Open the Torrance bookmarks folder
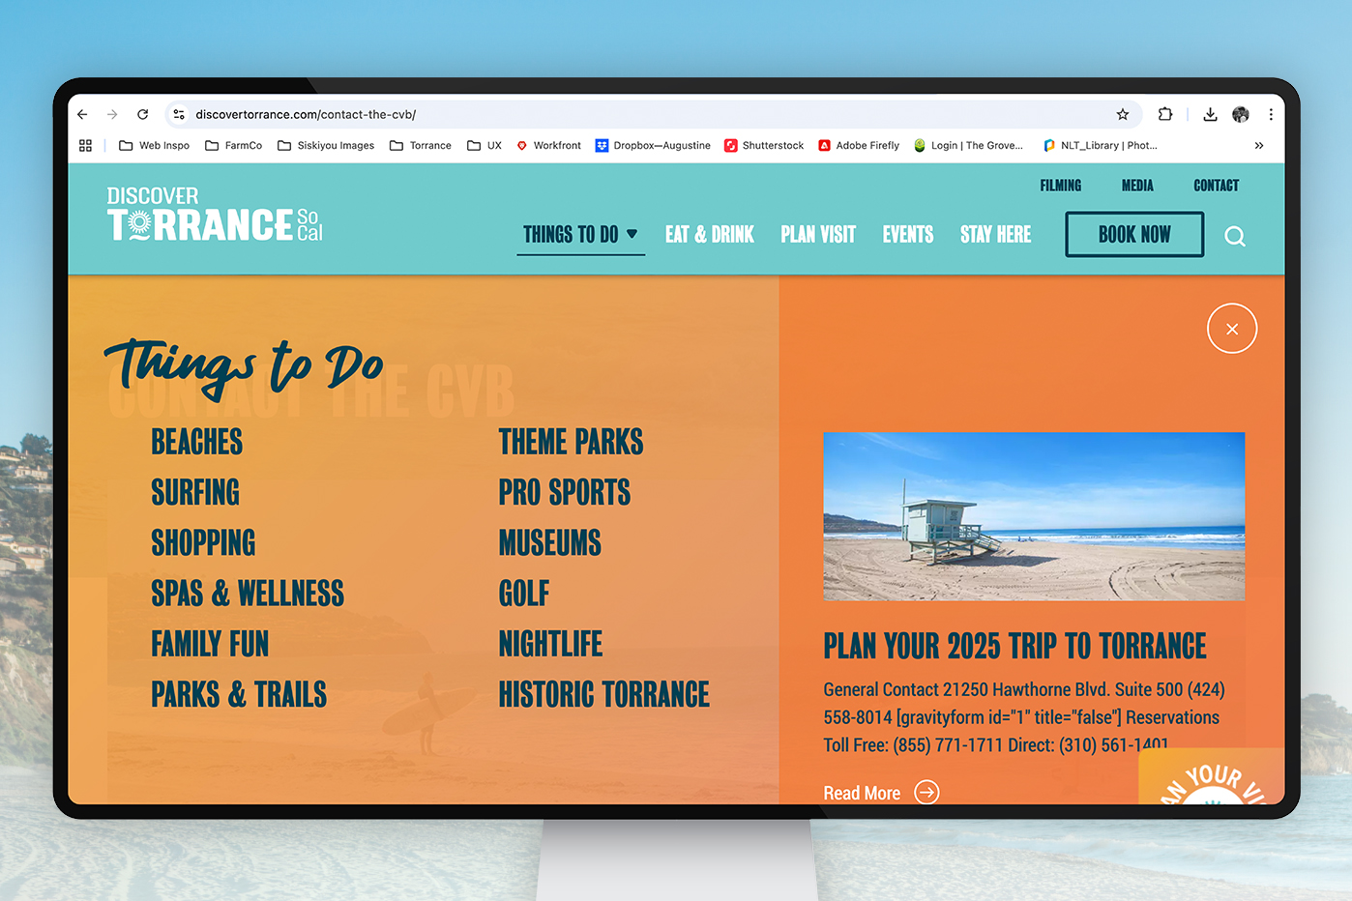The height and width of the screenshot is (901, 1352). click(x=421, y=146)
